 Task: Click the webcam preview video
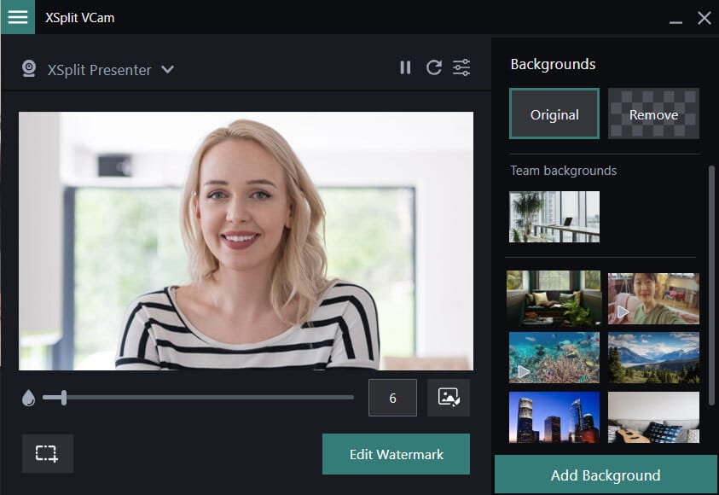(x=246, y=241)
